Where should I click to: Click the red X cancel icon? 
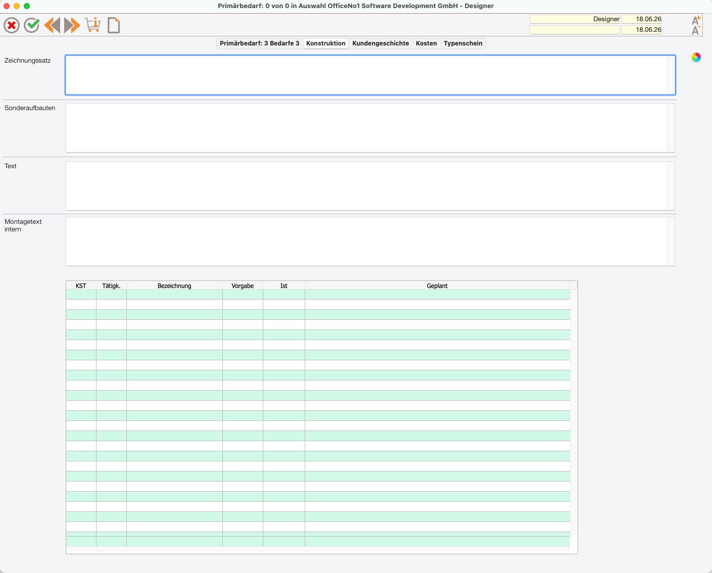point(12,25)
